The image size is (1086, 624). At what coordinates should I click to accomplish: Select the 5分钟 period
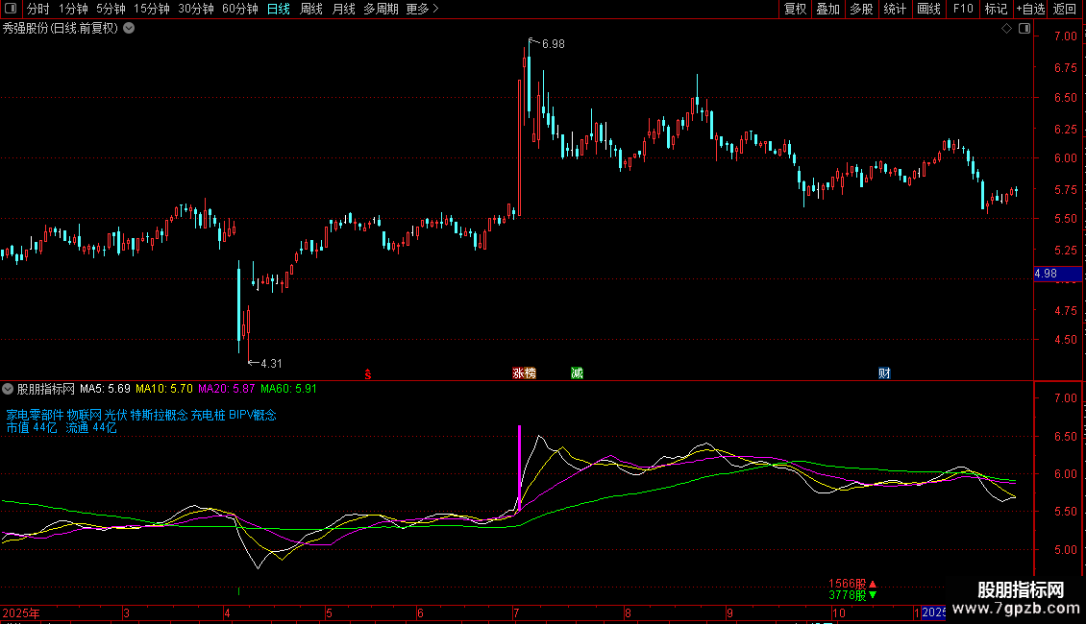coord(111,9)
